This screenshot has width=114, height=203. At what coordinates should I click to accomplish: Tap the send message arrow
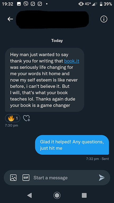(x=102, y=178)
